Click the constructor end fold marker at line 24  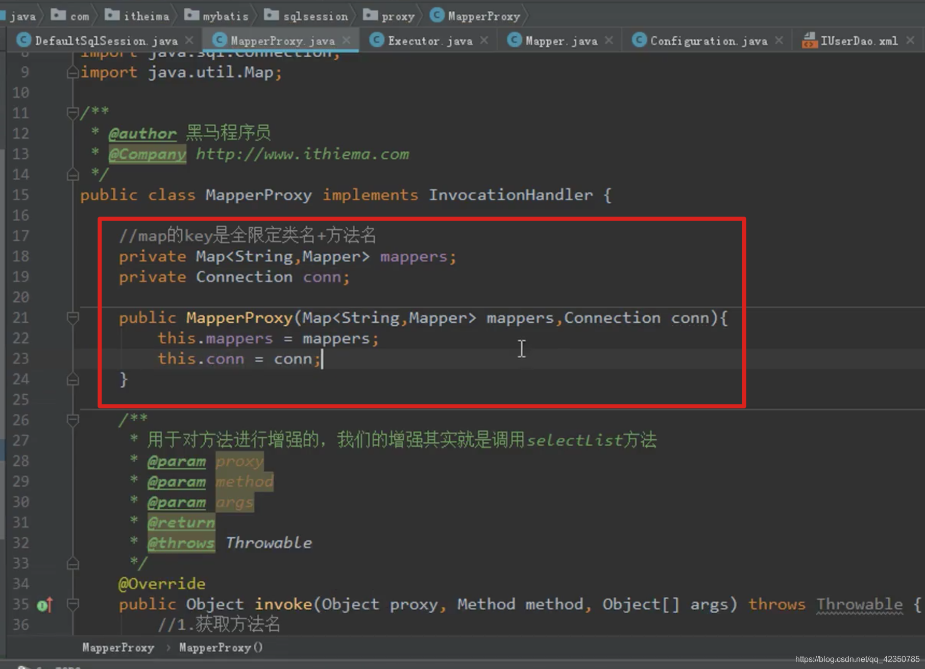click(x=72, y=379)
